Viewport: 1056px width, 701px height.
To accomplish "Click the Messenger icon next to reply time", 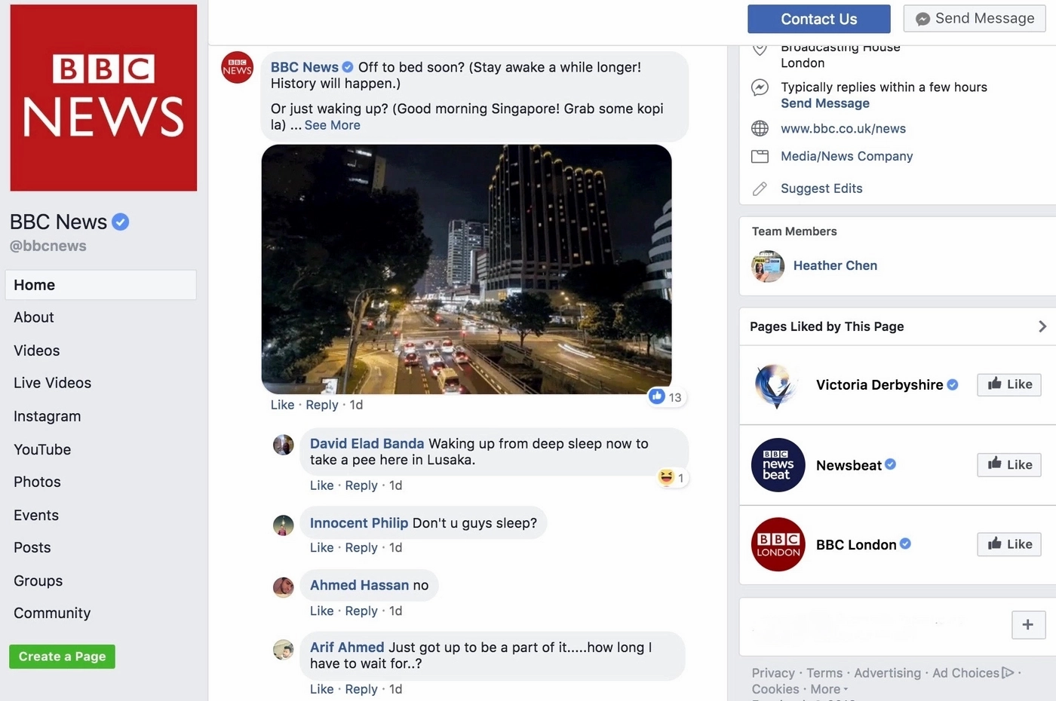I will [x=760, y=87].
